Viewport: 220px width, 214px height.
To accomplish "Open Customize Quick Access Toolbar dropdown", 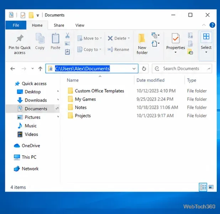I will pyautogui.click(x=38, y=15).
